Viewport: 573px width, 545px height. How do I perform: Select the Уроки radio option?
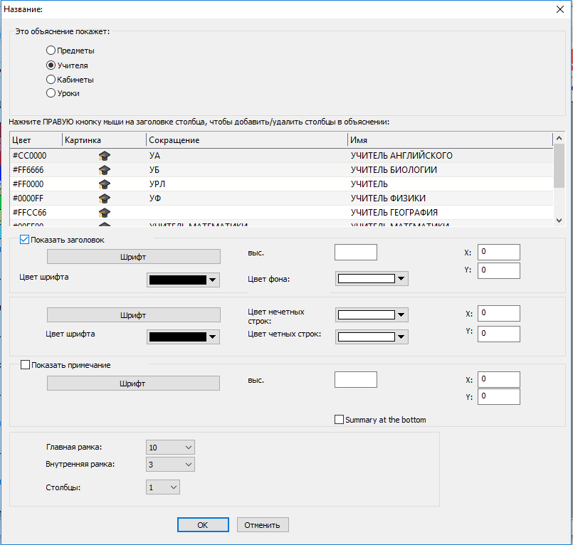coord(51,92)
